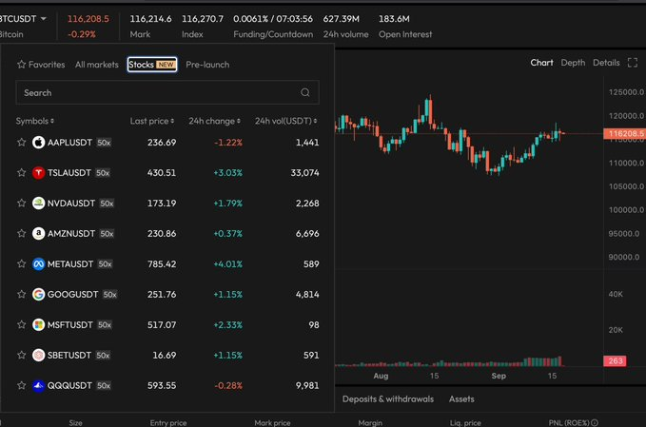646x427 pixels.
Task: Select AAPLUSDT symbol name
Action: (69, 143)
